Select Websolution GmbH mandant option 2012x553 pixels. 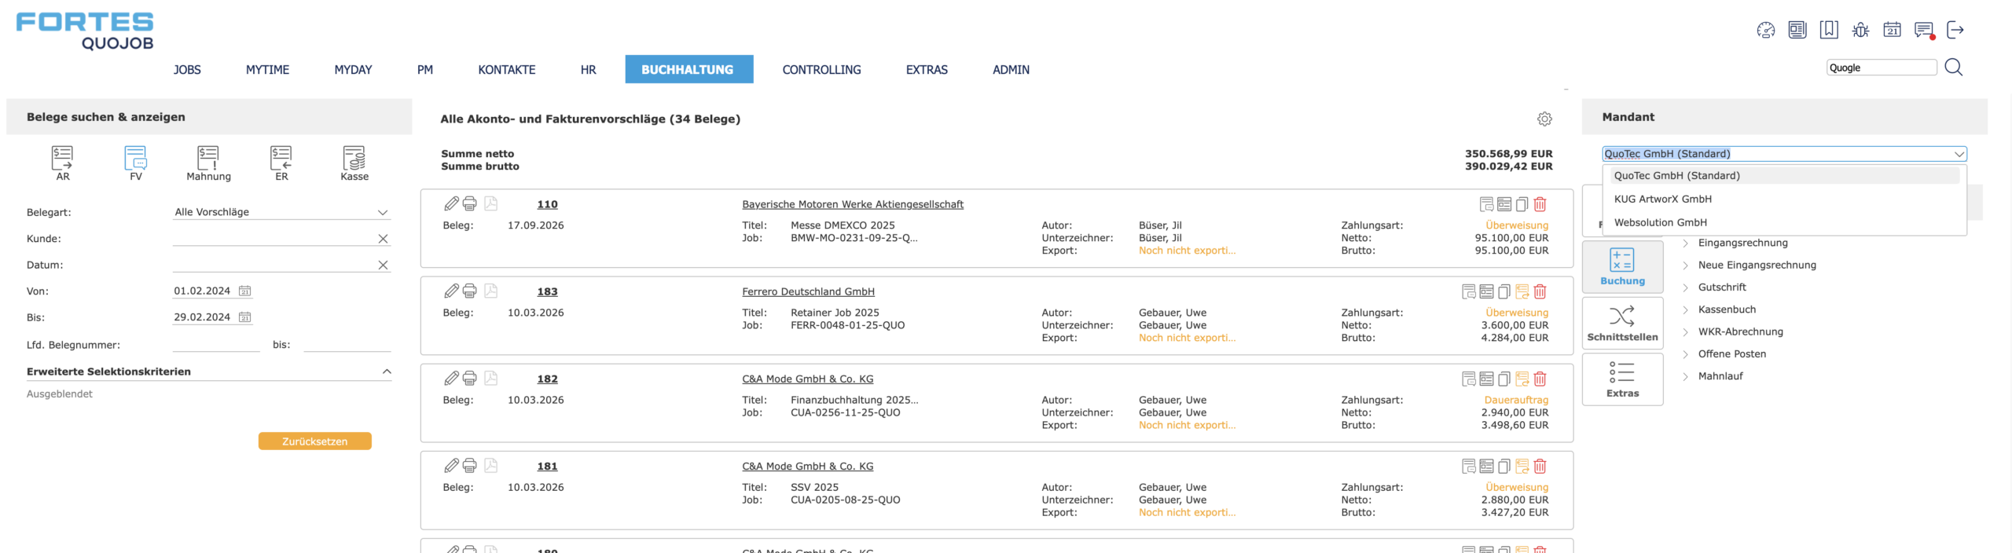click(x=1784, y=223)
